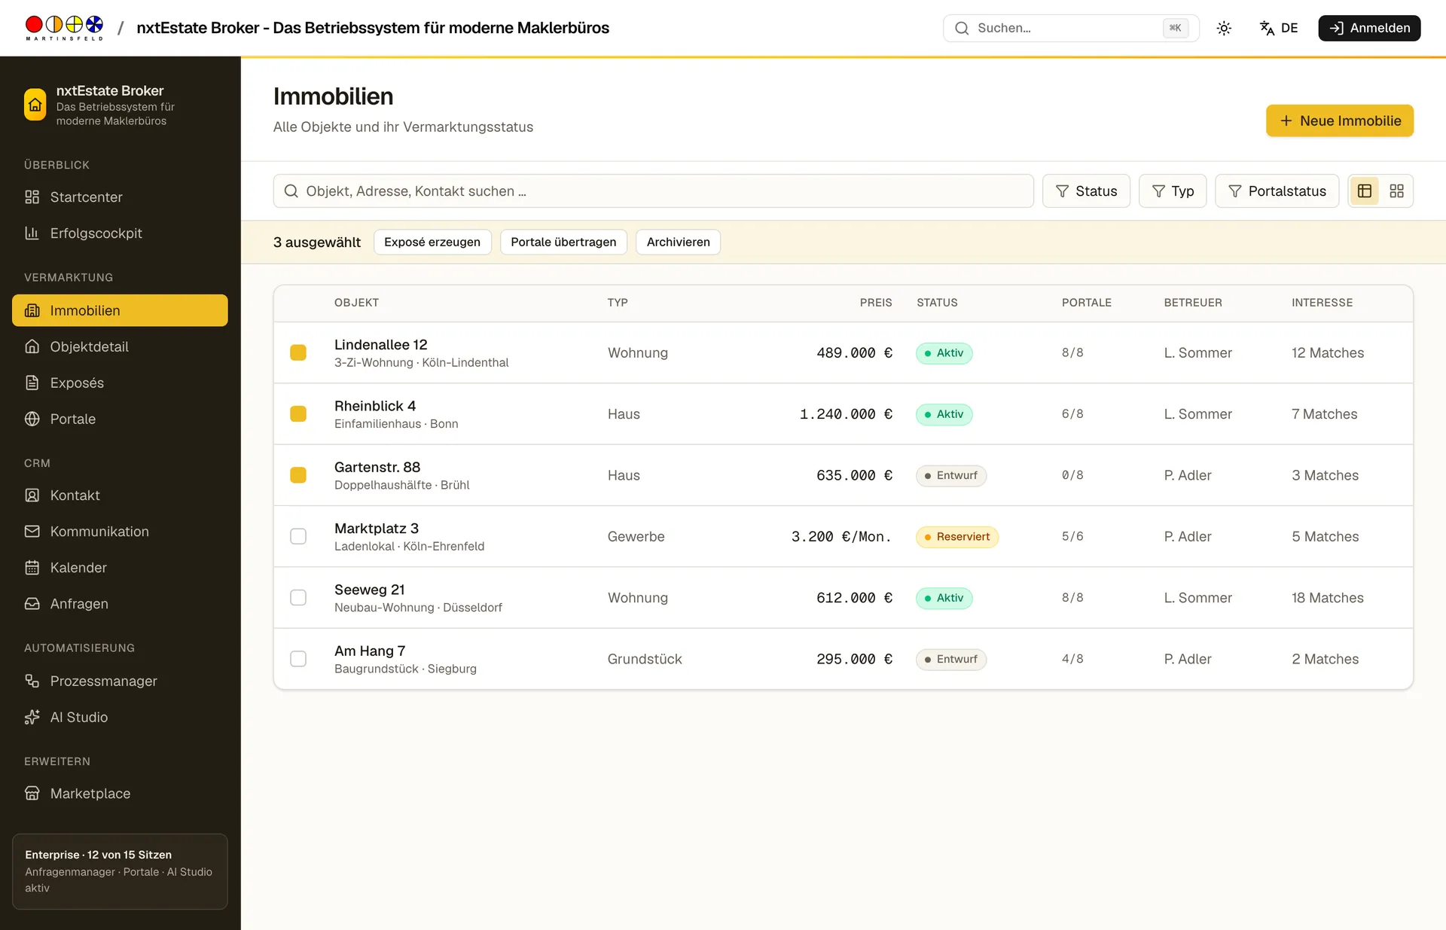Focus the Objekt, Adresse, Kontakt search field
This screenshot has width=1446, height=930.
click(653, 191)
